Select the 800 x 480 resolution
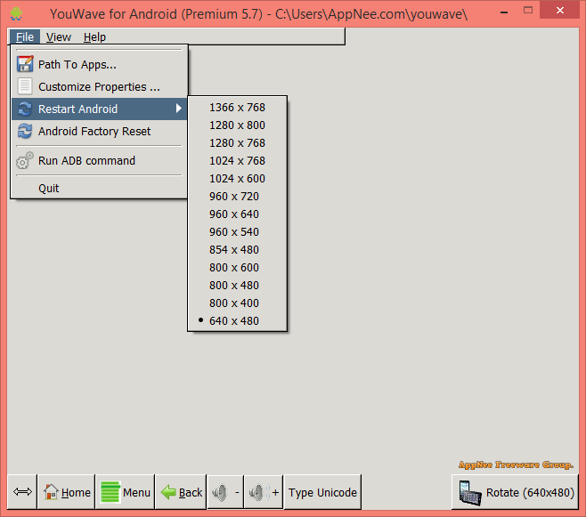Image resolution: width=586 pixels, height=517 pixels. (x=237, y=286)
